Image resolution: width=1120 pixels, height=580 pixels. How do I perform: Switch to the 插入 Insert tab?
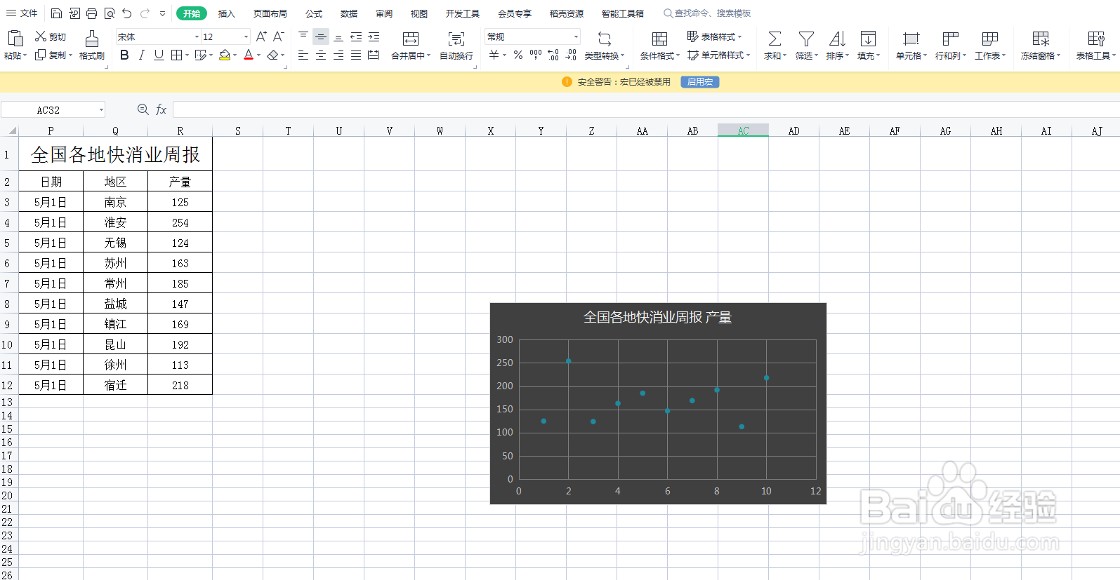point(226,13)
